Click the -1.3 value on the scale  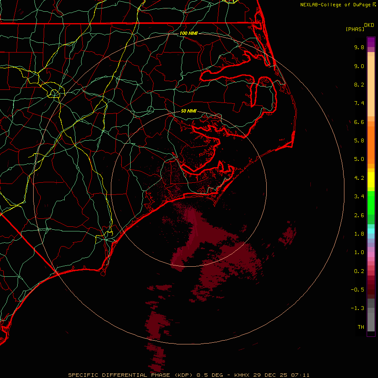[x=357, y=308]
